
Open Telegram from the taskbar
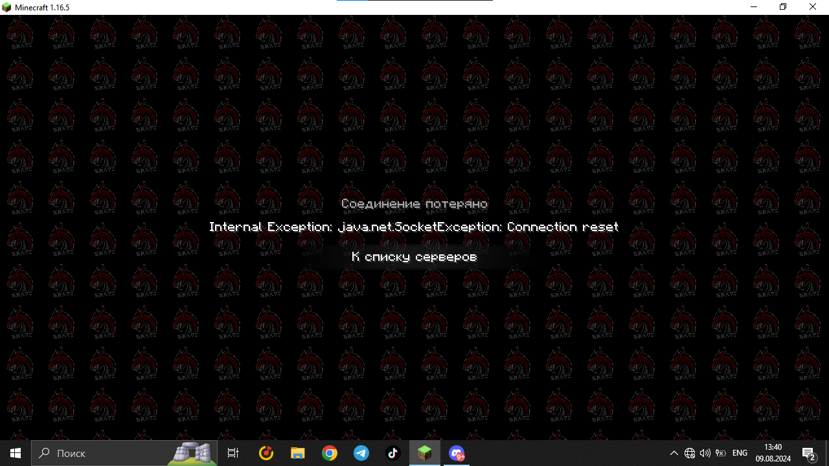point(361,453)
